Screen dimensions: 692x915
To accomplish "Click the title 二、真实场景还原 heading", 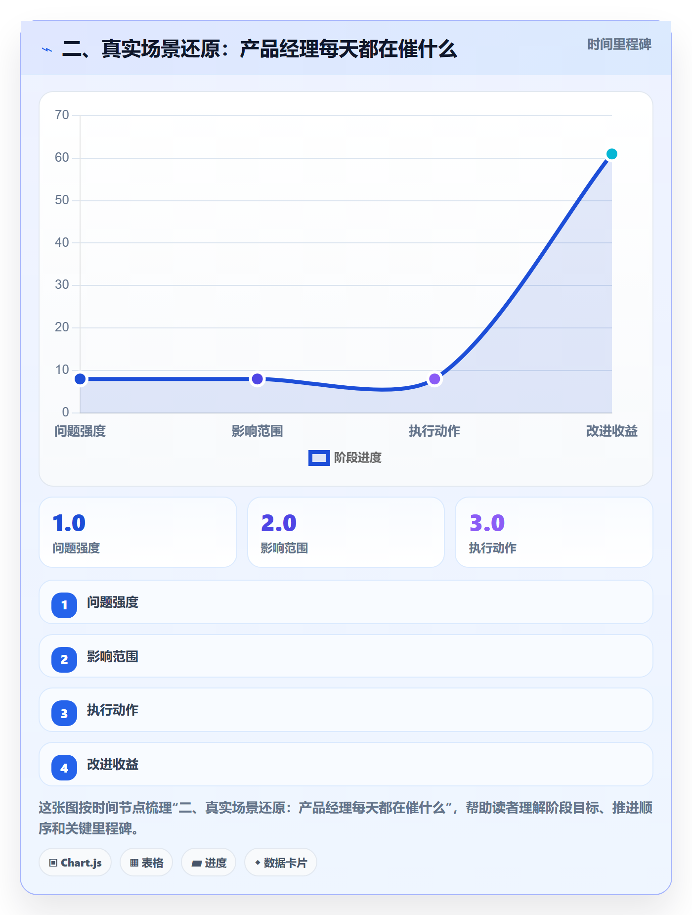I will pyautogui.click(x=259, y=49).
